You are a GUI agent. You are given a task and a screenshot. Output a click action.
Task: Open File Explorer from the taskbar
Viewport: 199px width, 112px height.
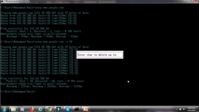point(13,109)
